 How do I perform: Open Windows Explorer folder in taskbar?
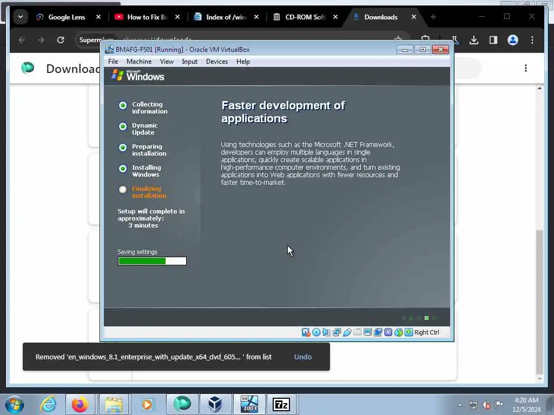click(x=114, y=404)
